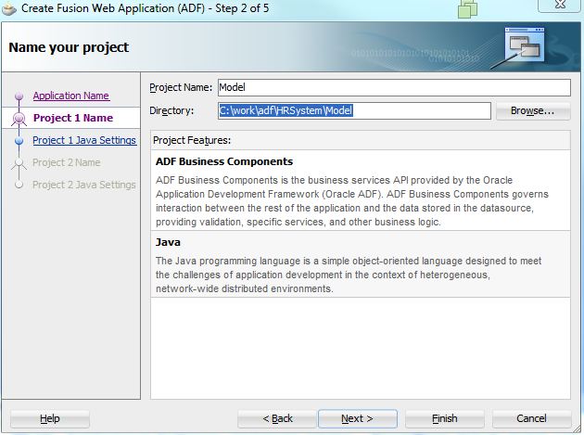The image size is (584, 435).
Task: Click the Java description text
Action: click(349, 275)
